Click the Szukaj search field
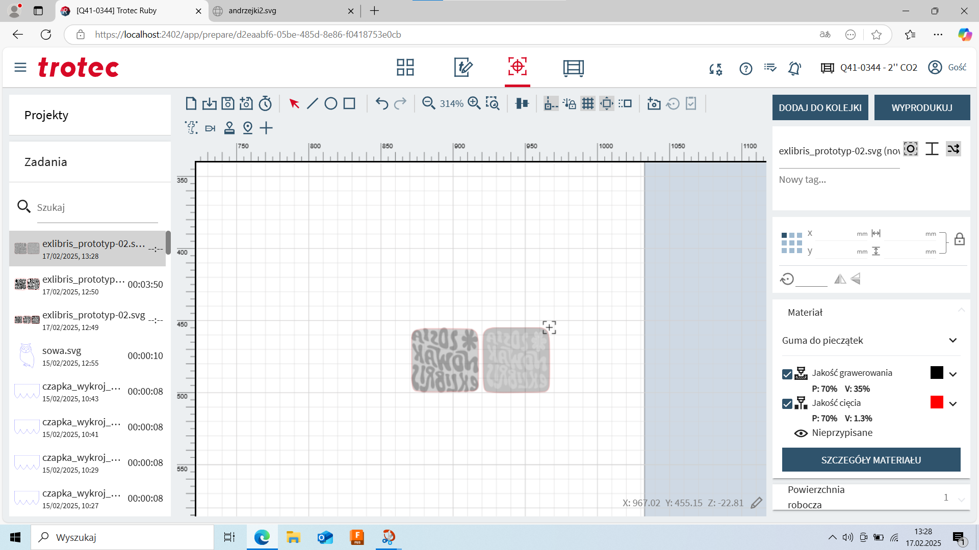 [97, 208]
